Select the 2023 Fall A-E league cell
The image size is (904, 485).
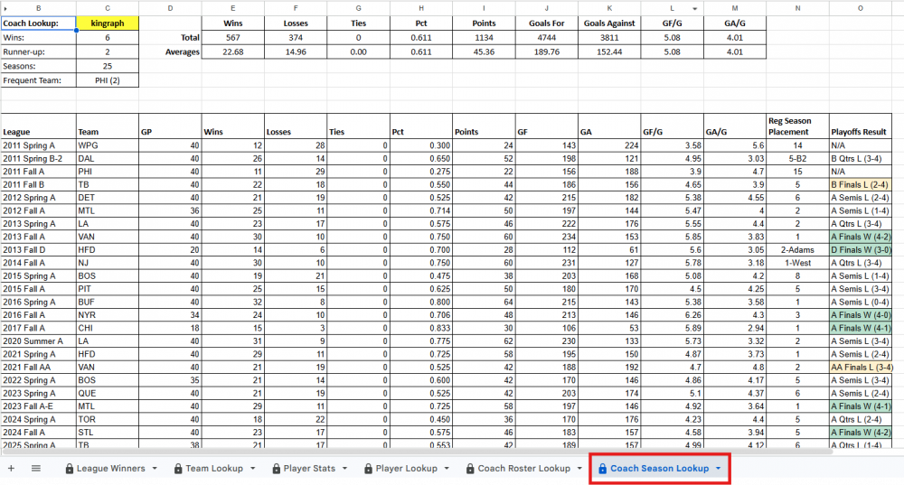[39, 406]
